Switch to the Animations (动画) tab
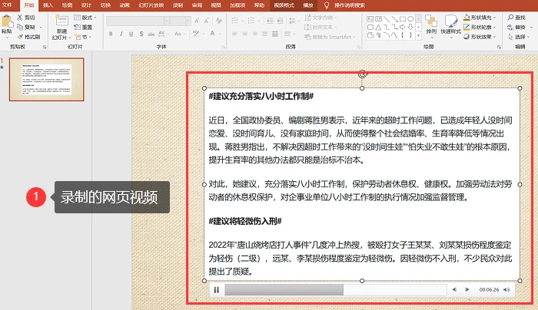Viewport: 538px width, 310px height. coord(125,5)
